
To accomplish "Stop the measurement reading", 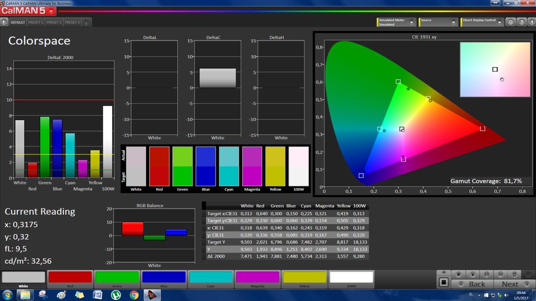I will coord(459,274).
